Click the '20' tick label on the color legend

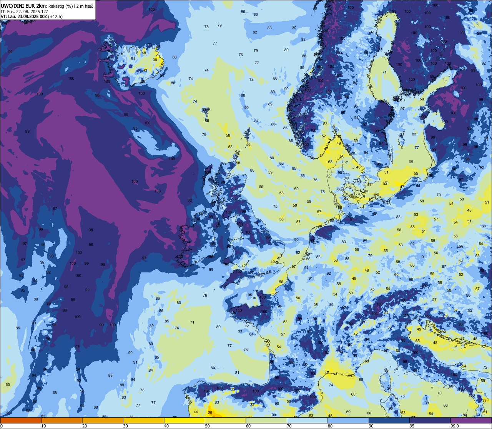(x=85, y=426)
